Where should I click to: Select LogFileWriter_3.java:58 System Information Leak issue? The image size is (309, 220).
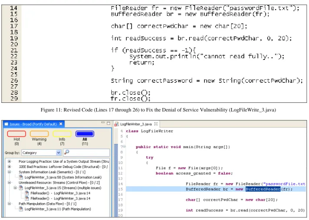point(63,177)
